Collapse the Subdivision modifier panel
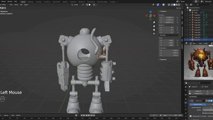The height and width of the screenshot is (120, 213). 190,101
